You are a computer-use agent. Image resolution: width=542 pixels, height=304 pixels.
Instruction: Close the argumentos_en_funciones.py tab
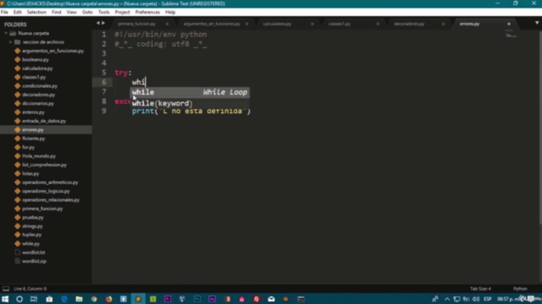pyautogui.click(x=246, y=24)
